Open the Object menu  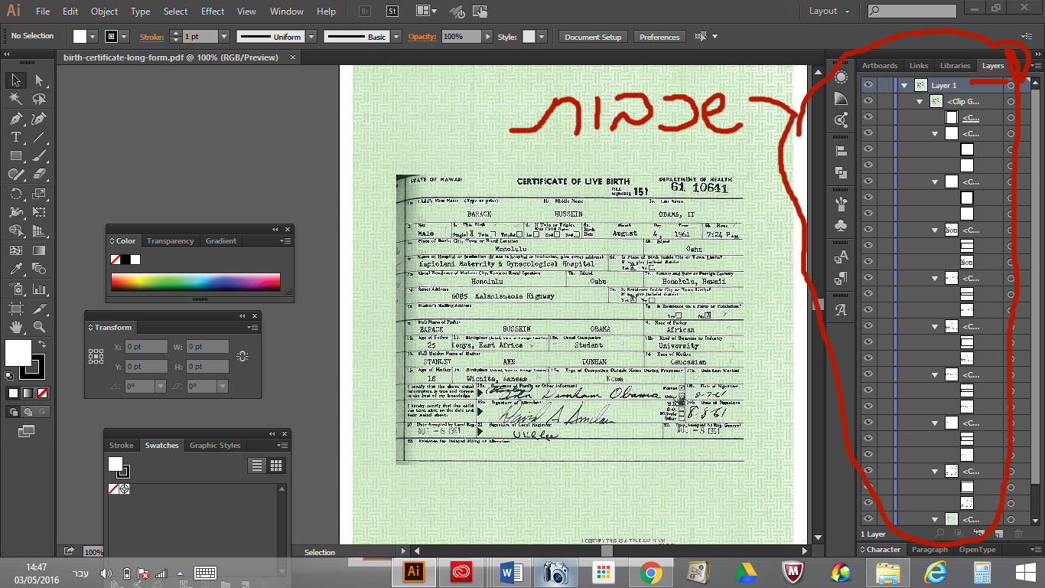pos(105,11)
